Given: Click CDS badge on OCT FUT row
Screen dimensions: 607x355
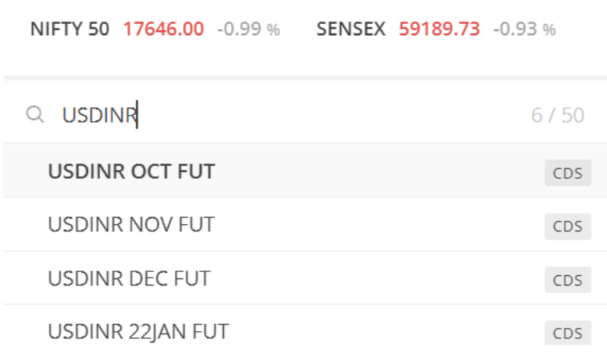Looking at the screenshot, I should [x=568, y=172].
